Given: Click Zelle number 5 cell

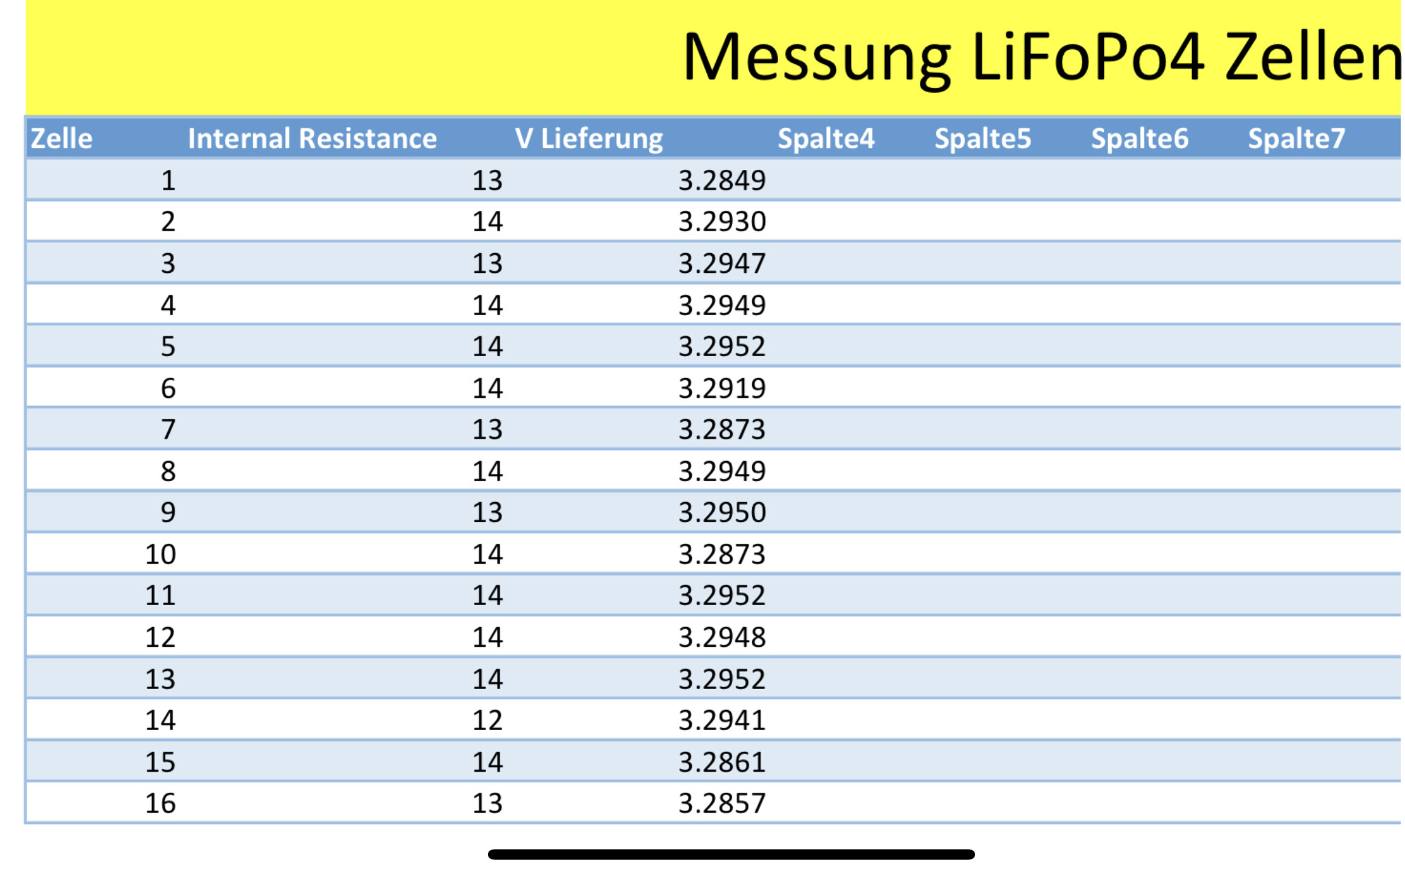Looking at the screenshot, I should click(169, 347).
